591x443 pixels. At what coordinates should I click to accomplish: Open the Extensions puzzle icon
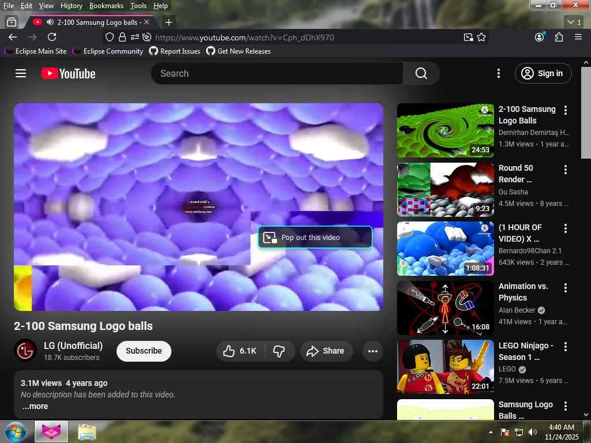(x=559, y=37)
